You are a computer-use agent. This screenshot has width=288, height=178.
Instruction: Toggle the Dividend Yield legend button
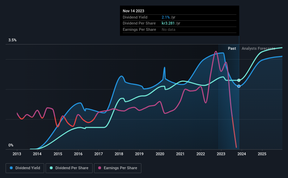point(25,168)
